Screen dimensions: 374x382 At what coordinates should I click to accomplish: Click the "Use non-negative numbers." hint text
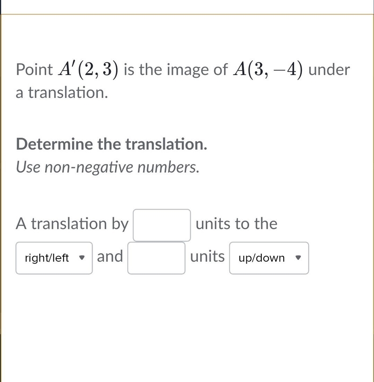108,168
